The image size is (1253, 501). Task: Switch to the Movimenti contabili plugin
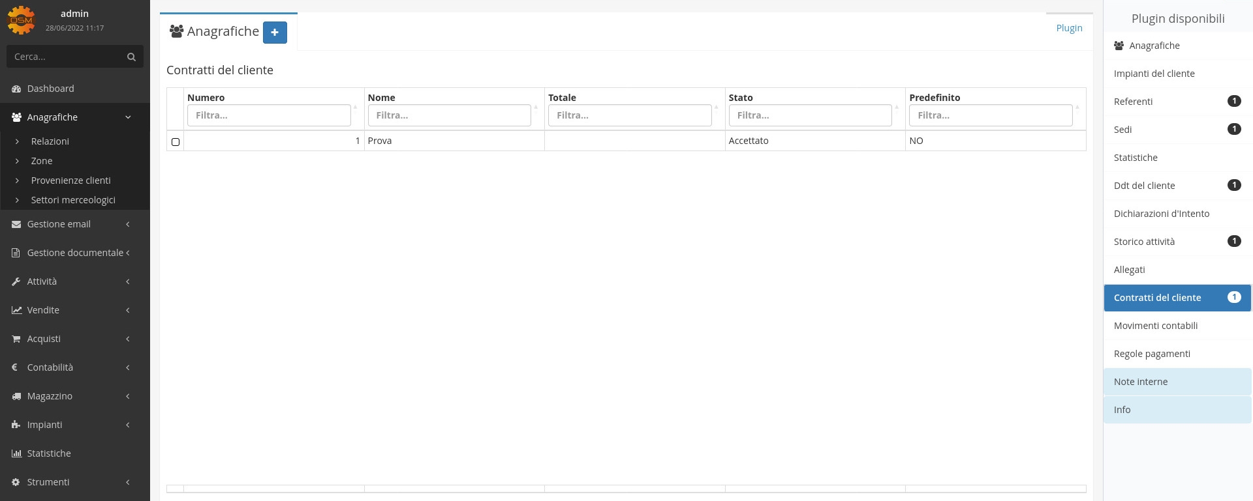coord(1155,326)
